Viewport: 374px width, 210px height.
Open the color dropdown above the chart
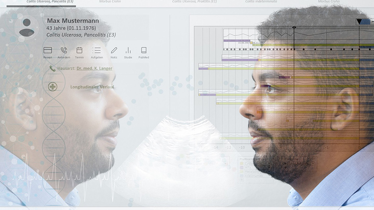tap(364, 22)
